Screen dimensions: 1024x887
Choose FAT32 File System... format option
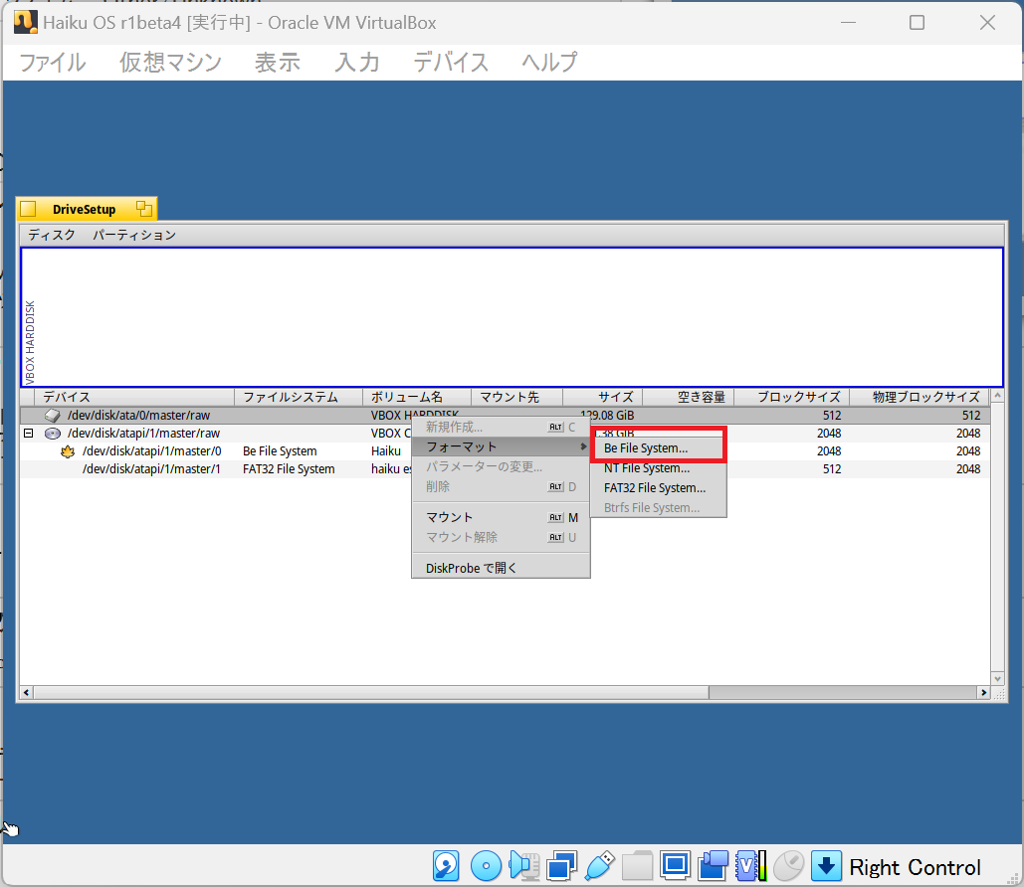click(x=659, y=488)
